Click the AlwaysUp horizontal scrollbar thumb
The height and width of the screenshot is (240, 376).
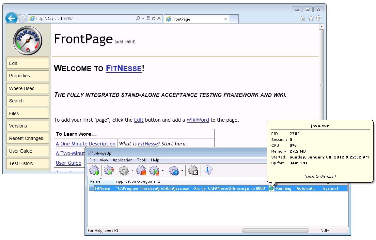point(275,231)
